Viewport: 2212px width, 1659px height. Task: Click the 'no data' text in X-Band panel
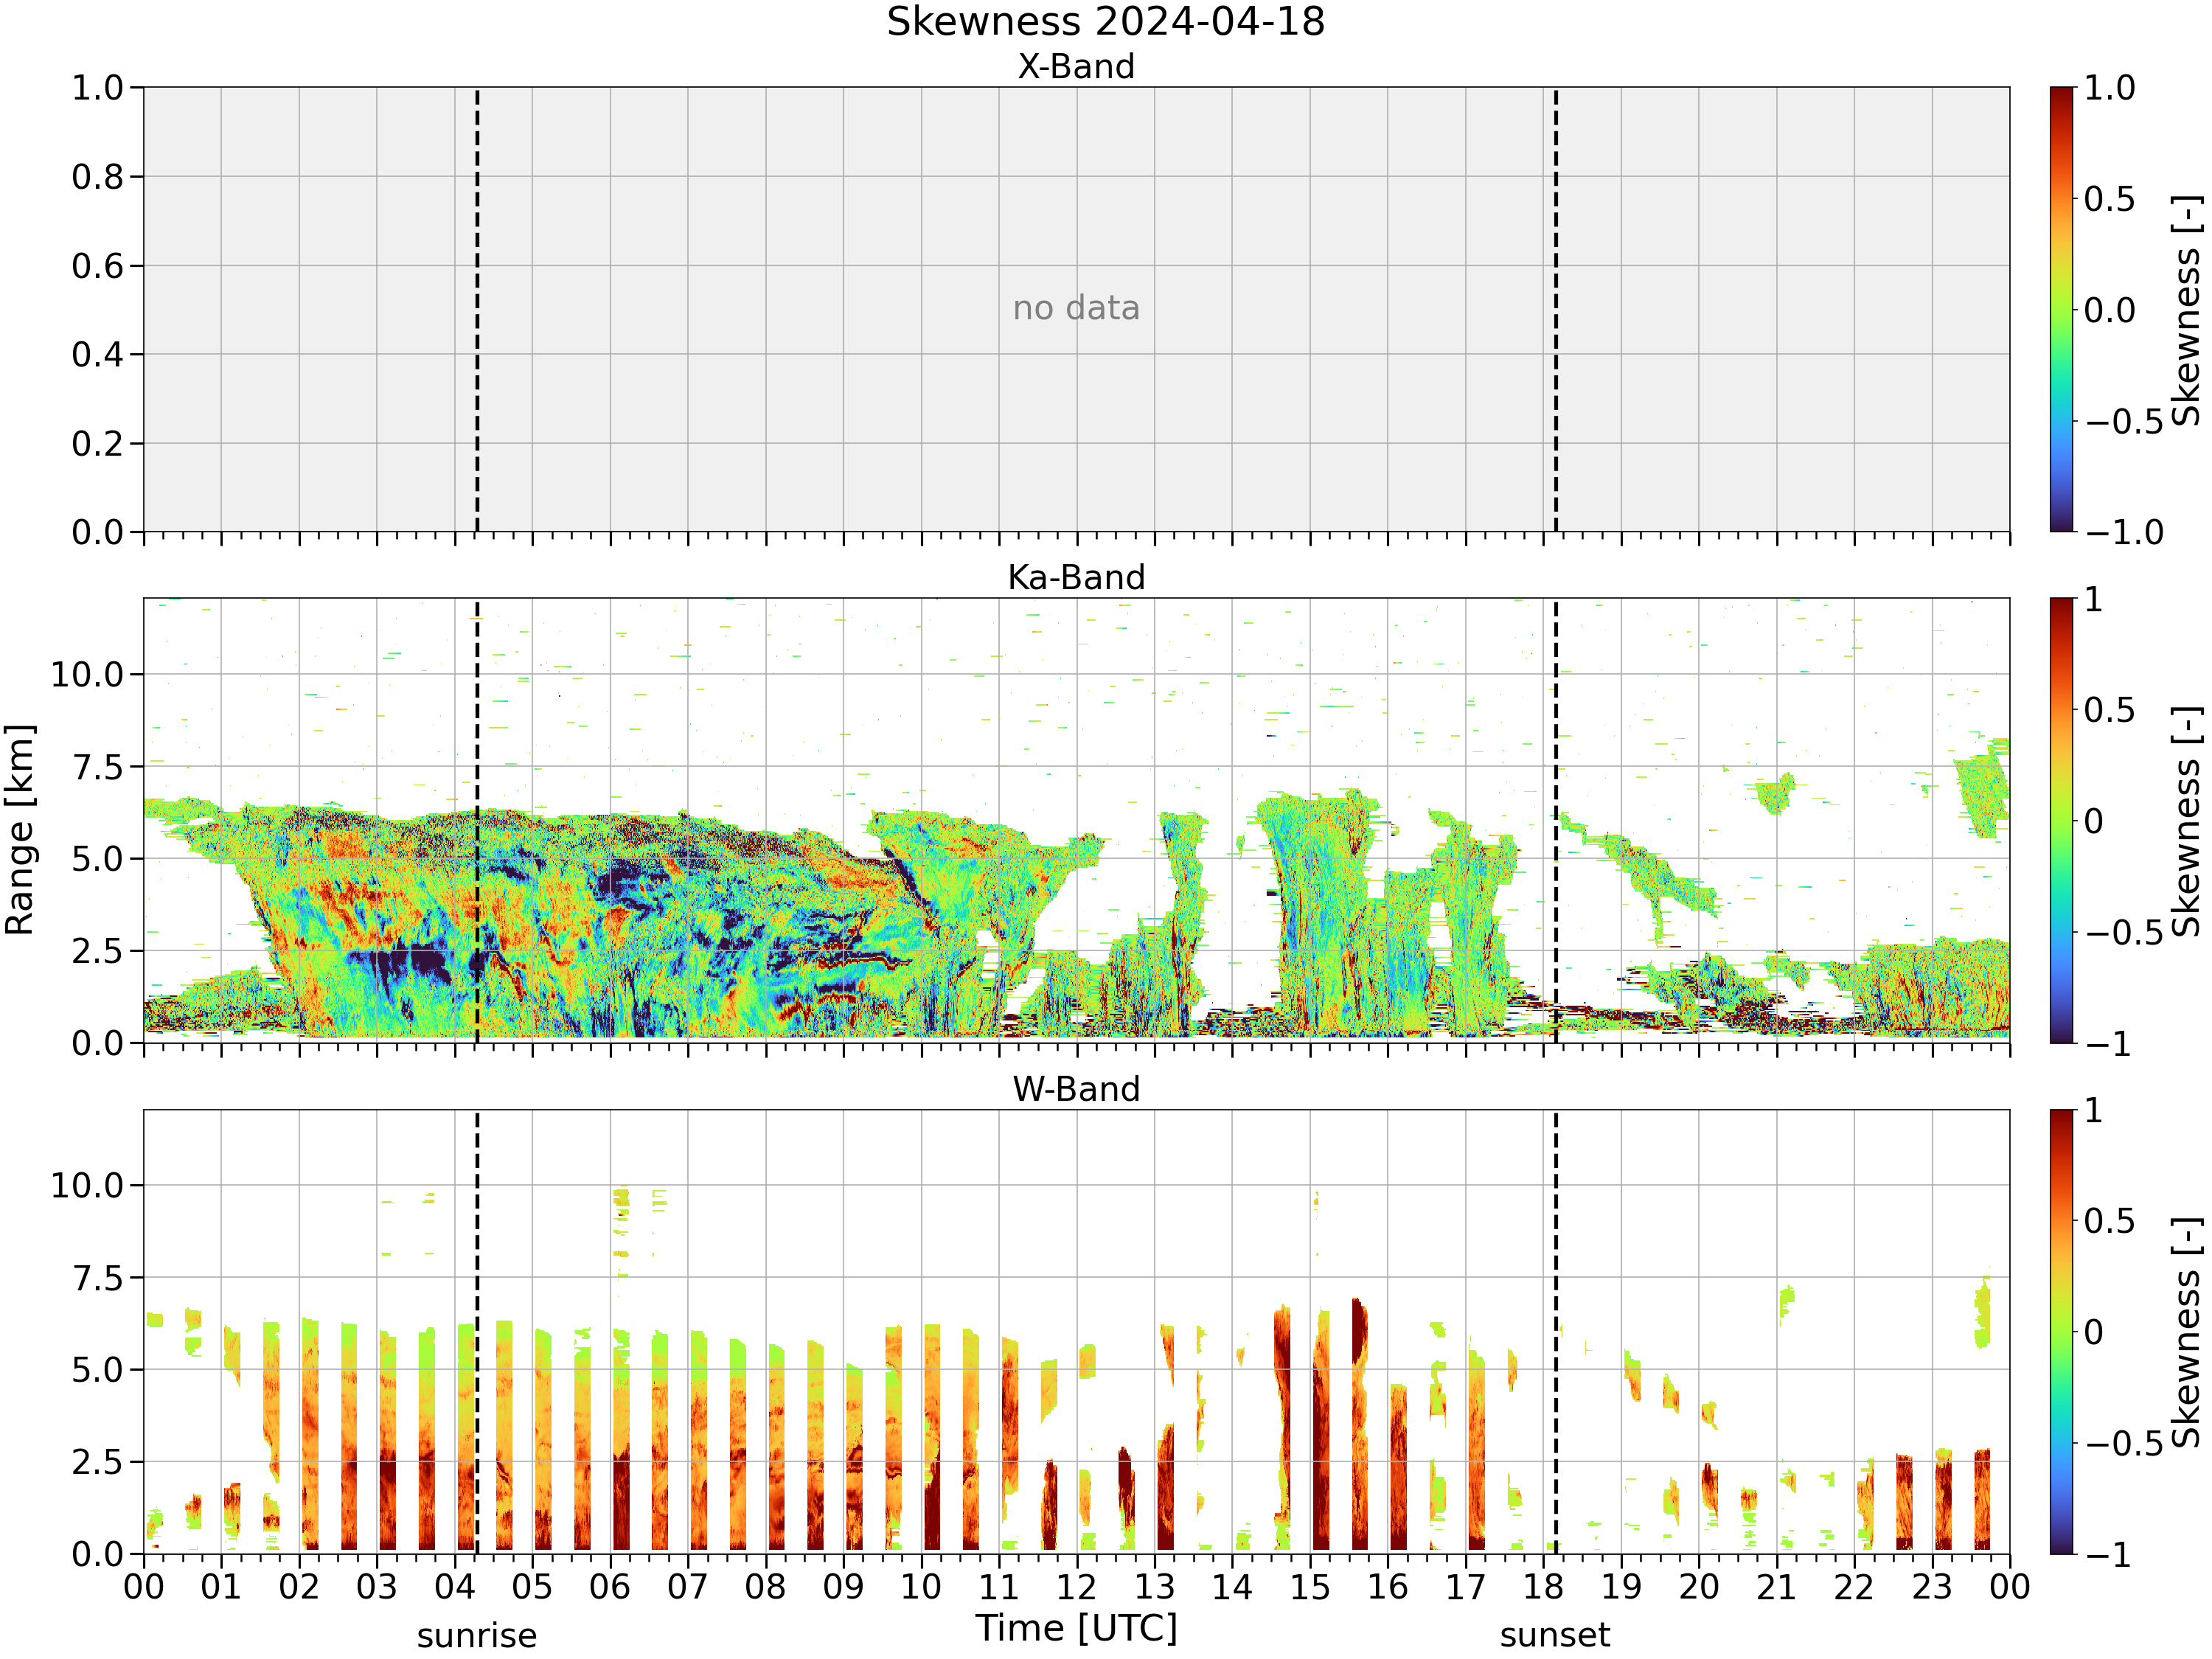(1076, 308)
